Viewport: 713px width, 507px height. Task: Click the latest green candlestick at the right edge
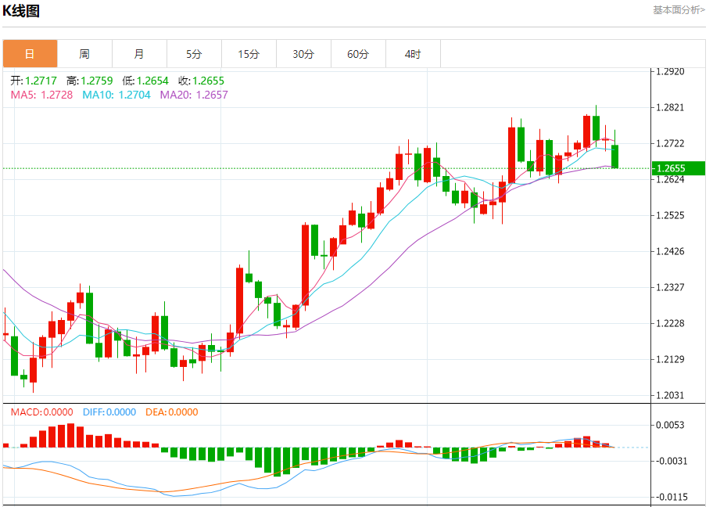pos(614,156)
